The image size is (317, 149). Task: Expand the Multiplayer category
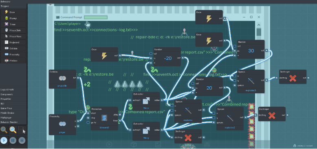[x=13, y=118]
